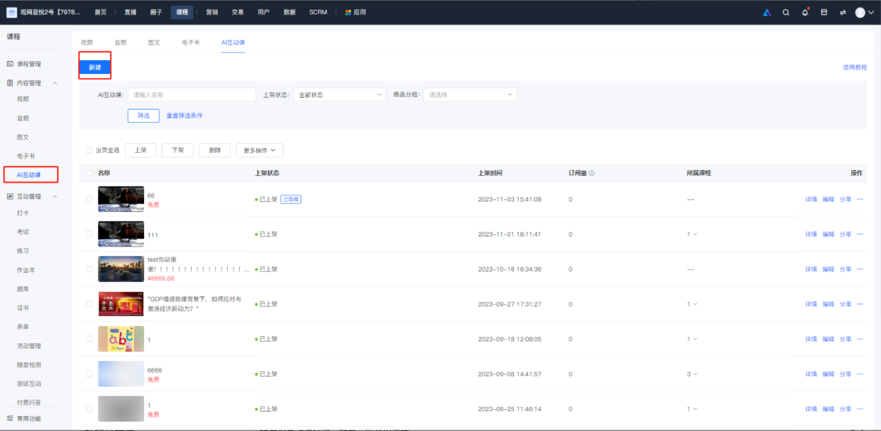Open the 全部状态 status dropdown
Viewport: 881px width, 431px height.
[x=339, y=94]
